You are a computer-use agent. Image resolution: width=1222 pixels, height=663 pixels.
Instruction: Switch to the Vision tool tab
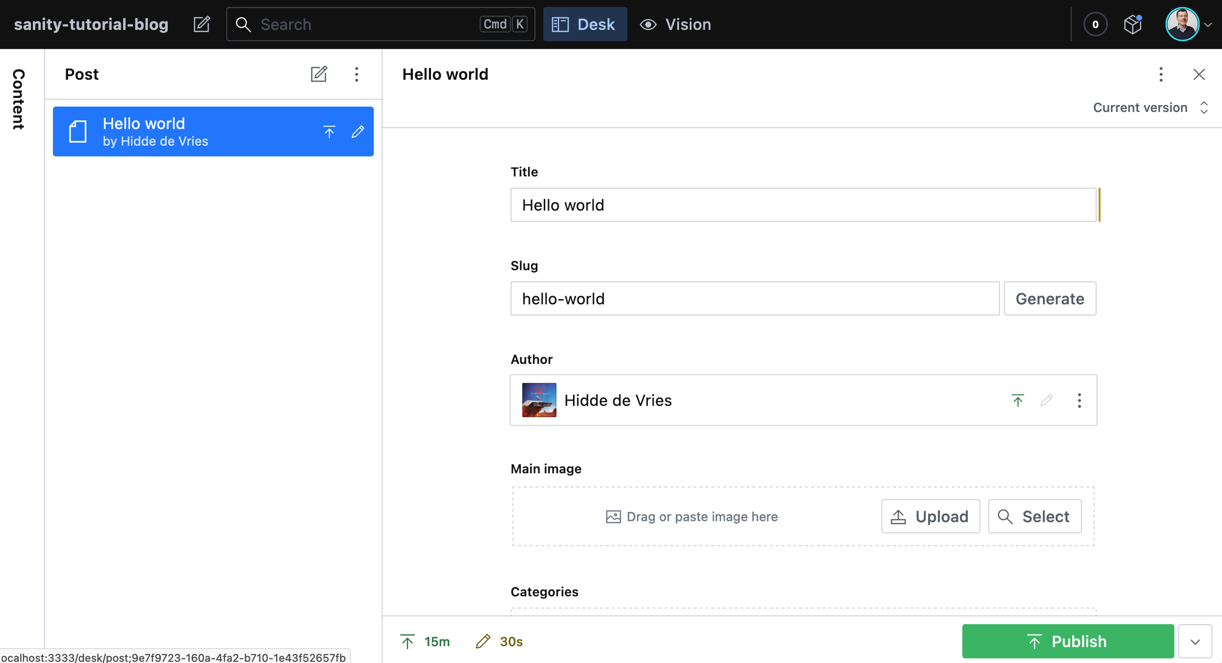pyautogui.click(x=676, y=24)
